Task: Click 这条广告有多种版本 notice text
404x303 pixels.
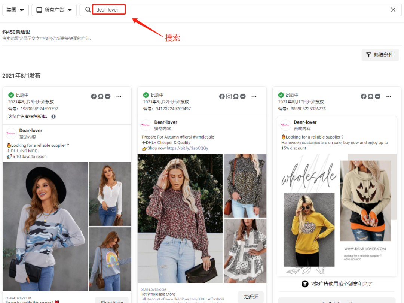Action: tap(28, 116)
